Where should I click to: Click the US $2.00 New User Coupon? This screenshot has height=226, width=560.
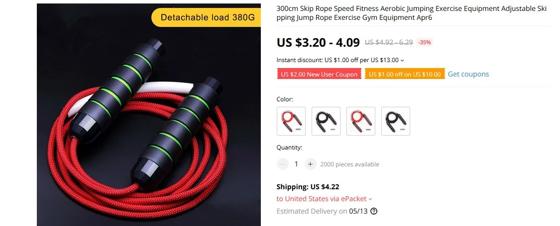click(319, 74)
